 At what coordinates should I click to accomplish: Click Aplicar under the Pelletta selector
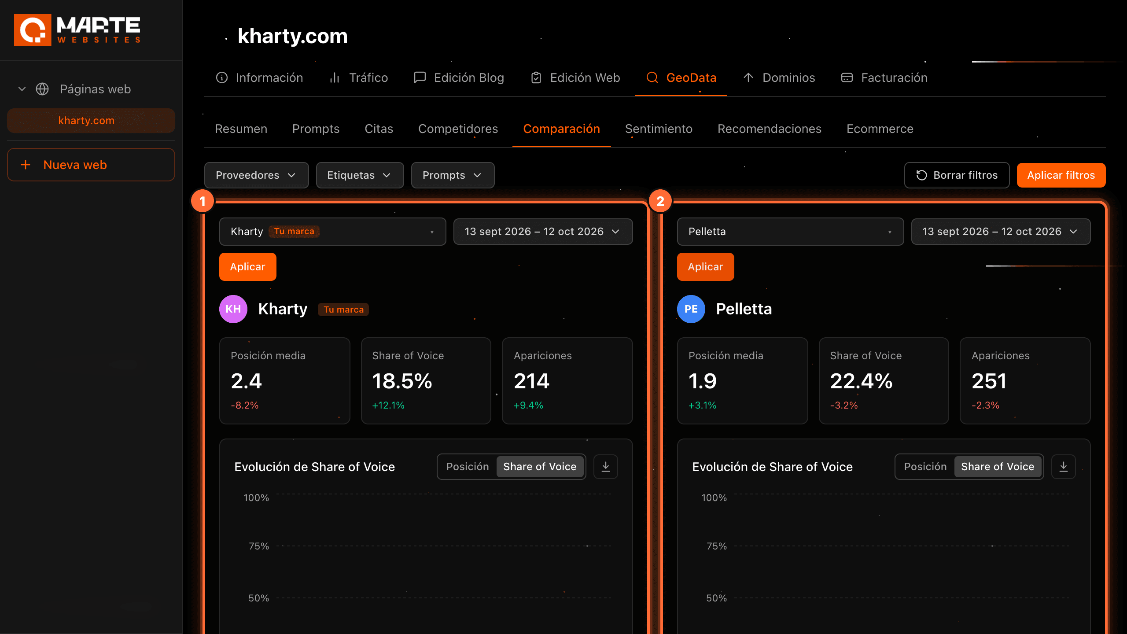tap(706, 267)
